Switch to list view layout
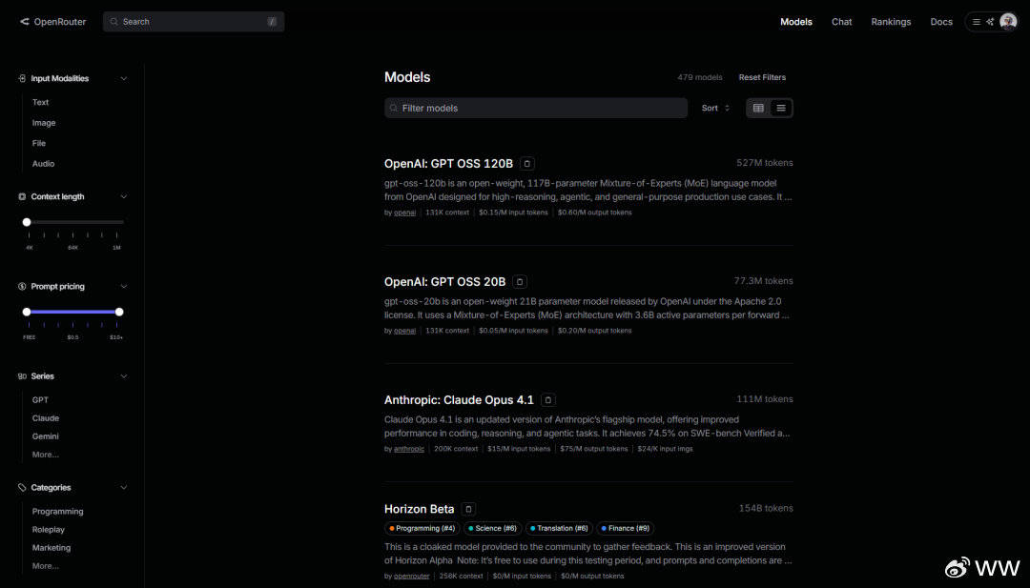Image resolution: width=1030 pixels, height=588 pixels. (781, 109)
